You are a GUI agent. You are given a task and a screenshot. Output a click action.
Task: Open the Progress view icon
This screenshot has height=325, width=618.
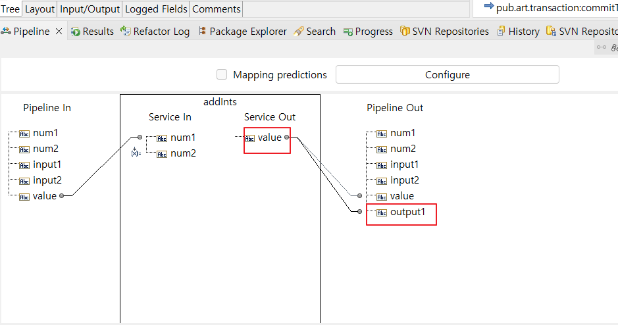pos(348,32)
